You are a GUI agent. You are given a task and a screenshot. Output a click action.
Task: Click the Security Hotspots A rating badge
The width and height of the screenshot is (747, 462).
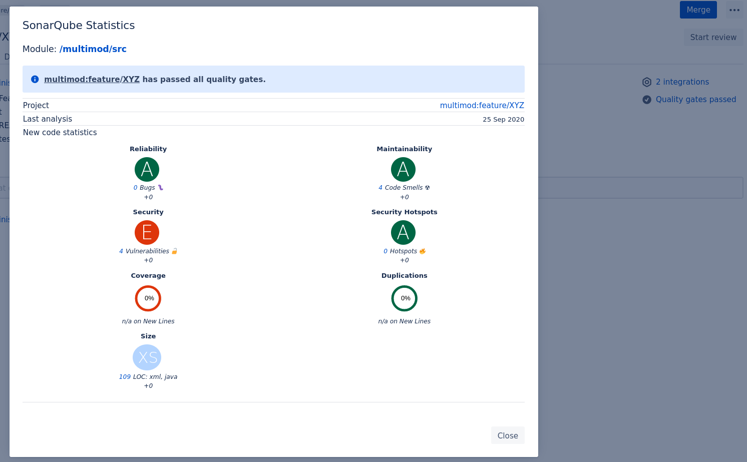coord(403,233)
